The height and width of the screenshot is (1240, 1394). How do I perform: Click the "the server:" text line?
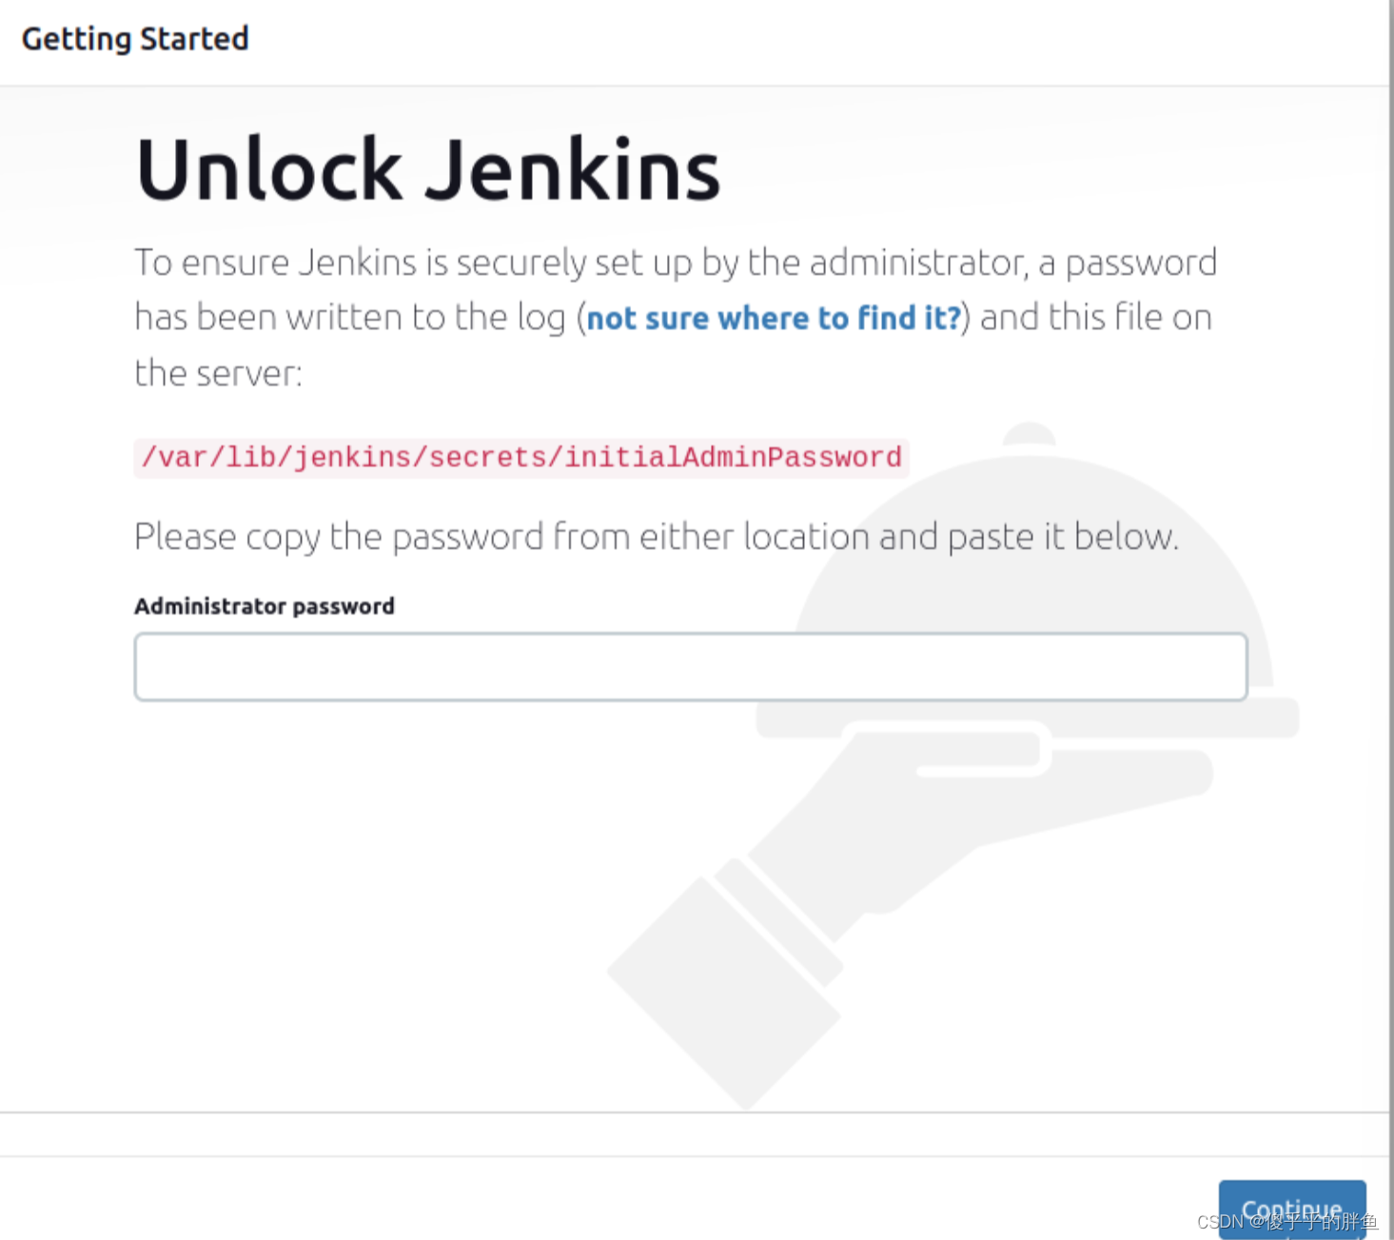218,373
